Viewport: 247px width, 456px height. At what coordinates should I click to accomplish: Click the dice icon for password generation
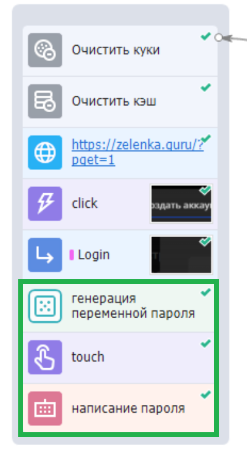point(45,306)
